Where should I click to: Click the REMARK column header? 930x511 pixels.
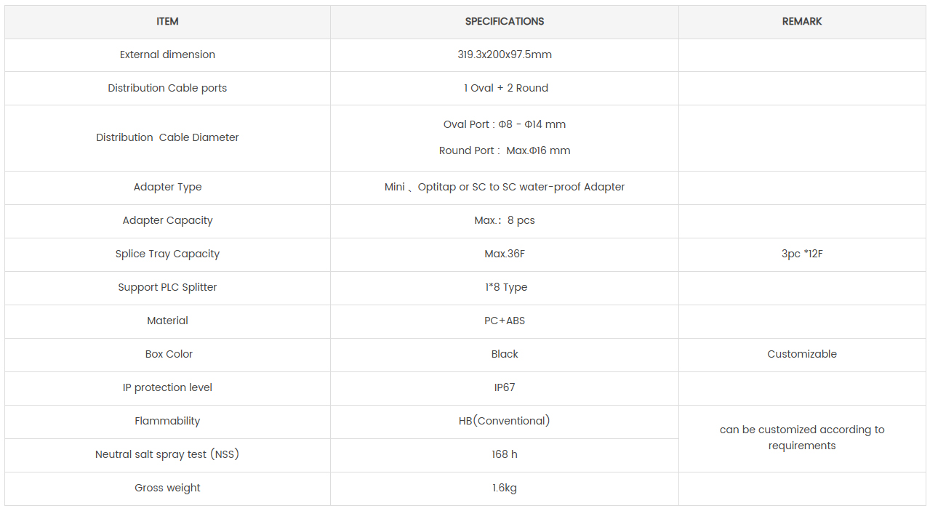click(802, 22)
